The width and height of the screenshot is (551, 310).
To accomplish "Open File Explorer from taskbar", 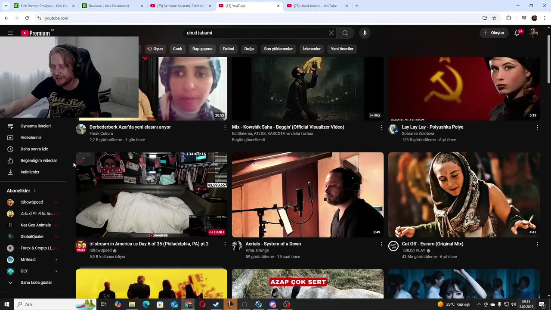I will tap(132, 304).
